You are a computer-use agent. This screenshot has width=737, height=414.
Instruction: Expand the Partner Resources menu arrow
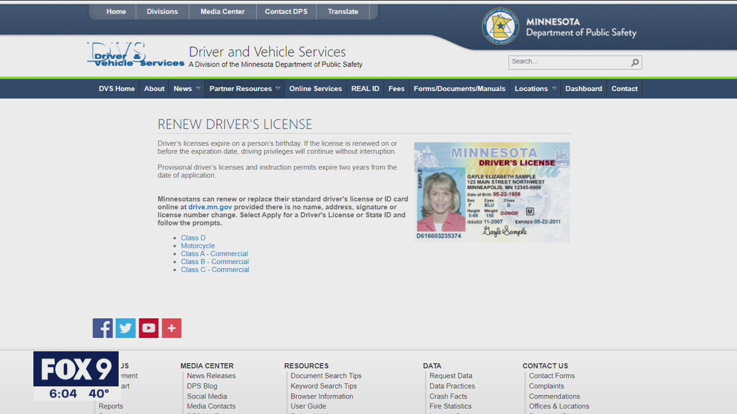278,89
